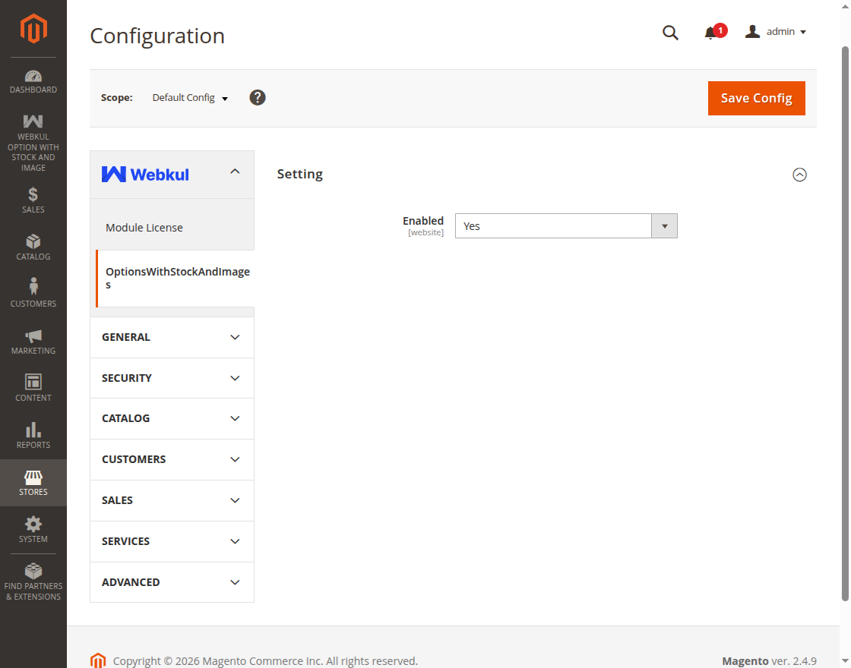Open the Customers sidebar menu

point(33,295)
